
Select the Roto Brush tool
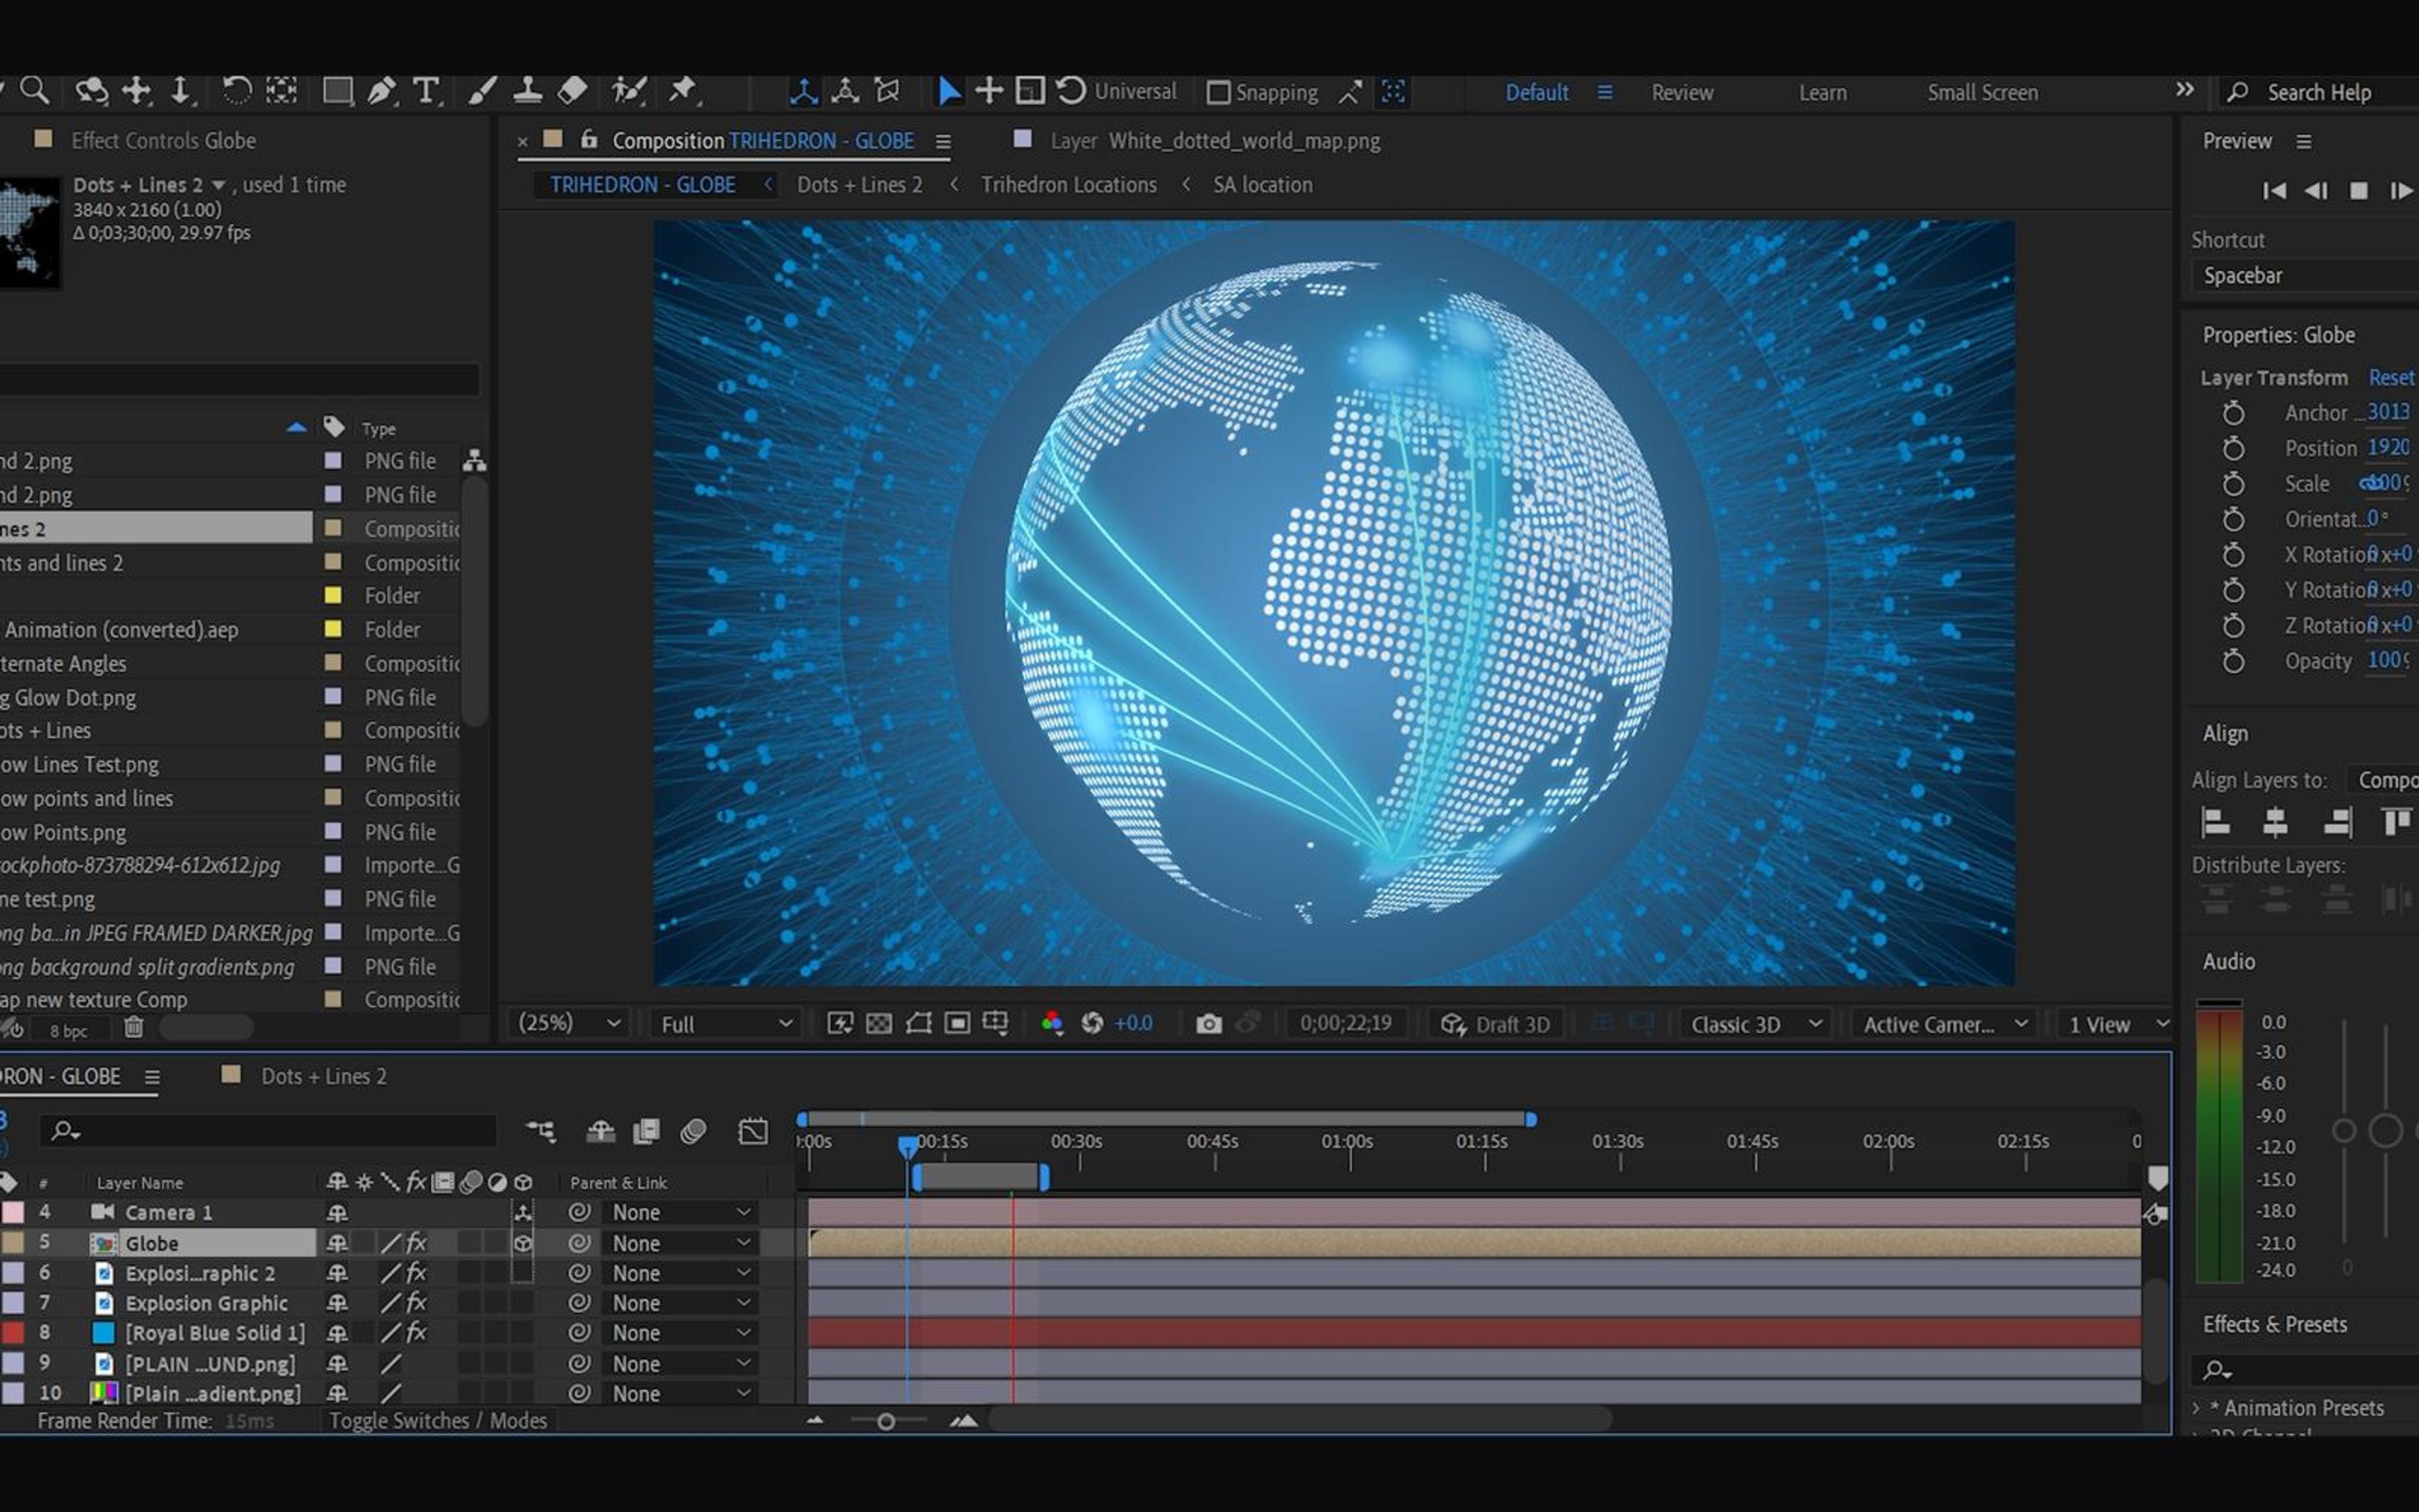click(630, 92)
